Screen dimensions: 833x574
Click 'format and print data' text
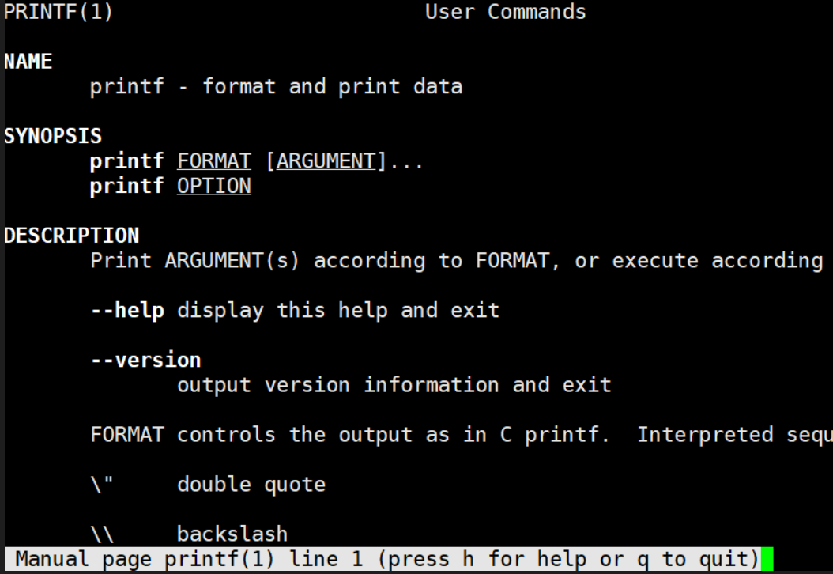[x=332, y=87]
